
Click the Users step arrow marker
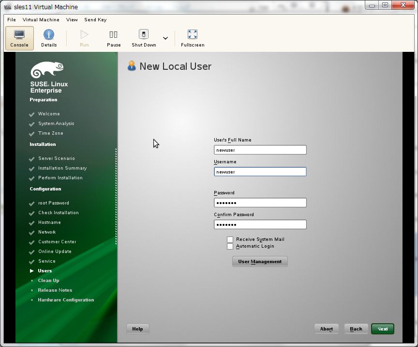(x=32, y=270)
